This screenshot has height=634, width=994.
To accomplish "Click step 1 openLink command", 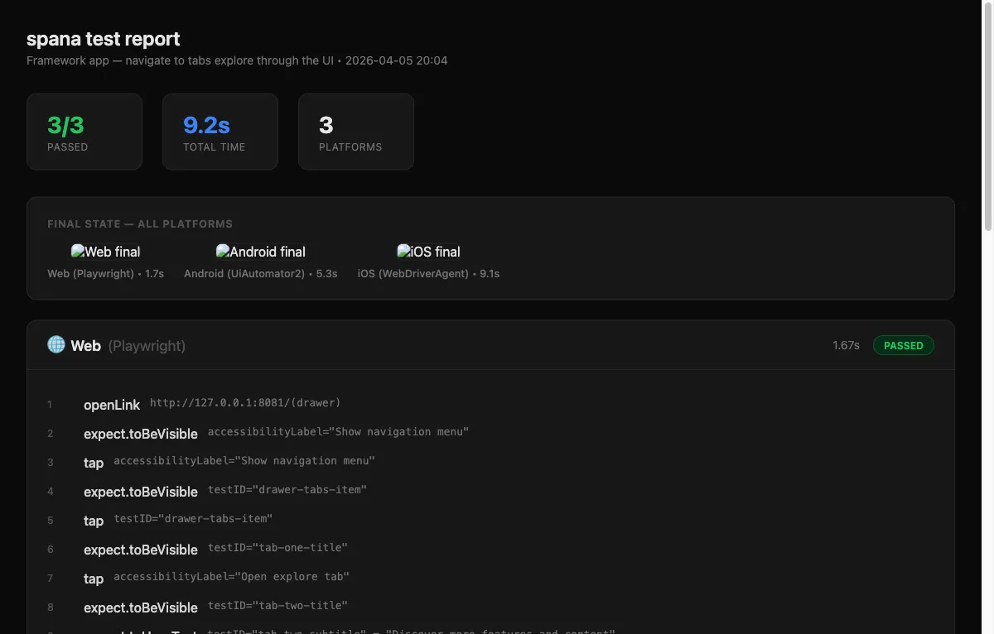I will (112, 405).
